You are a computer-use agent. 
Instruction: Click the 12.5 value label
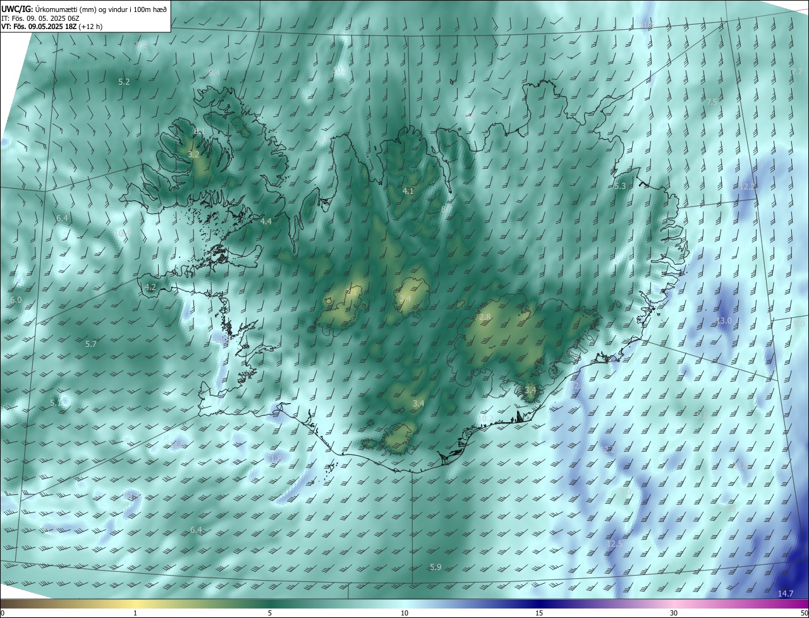click(x=614, y=544)
